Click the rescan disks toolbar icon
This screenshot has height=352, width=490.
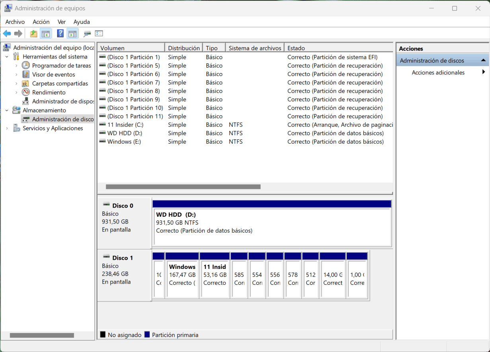(87, 33)
